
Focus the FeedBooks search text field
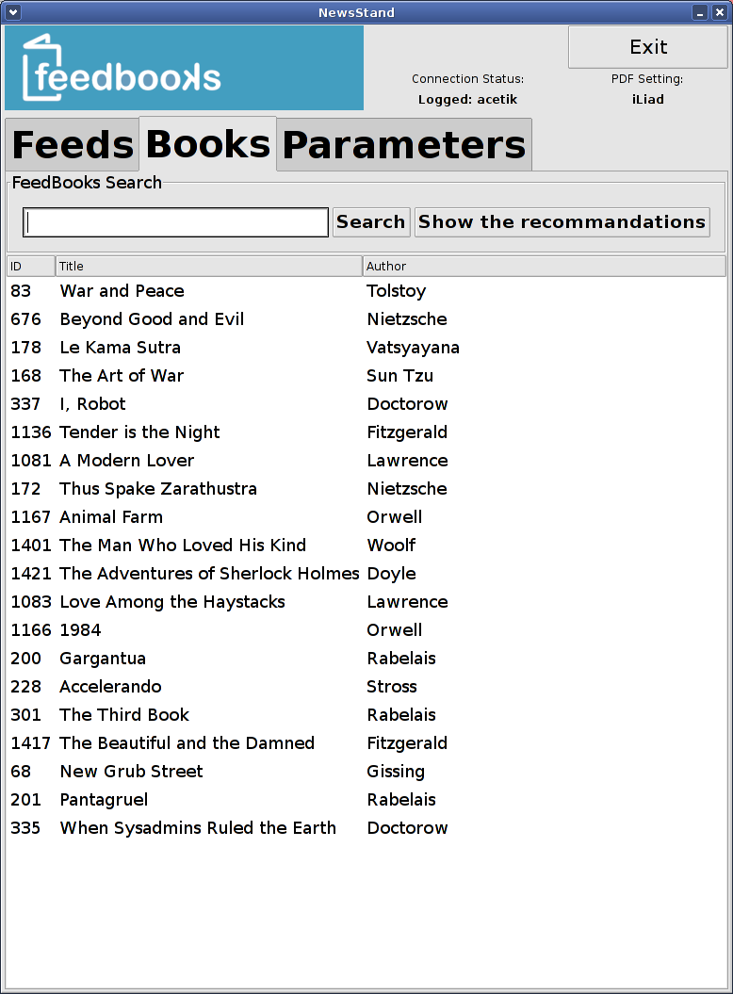tap(176, 222)
